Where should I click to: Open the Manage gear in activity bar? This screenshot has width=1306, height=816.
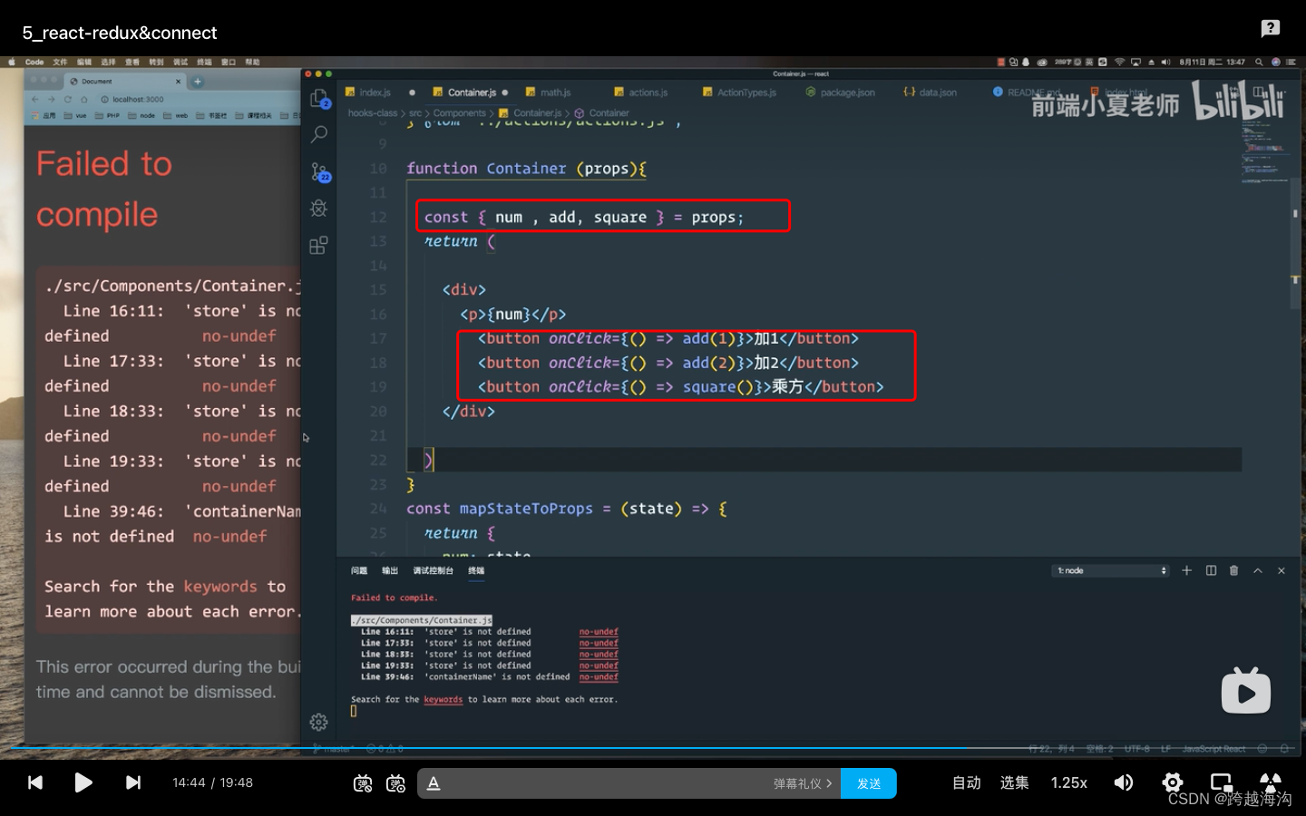(x=319, y=722)
